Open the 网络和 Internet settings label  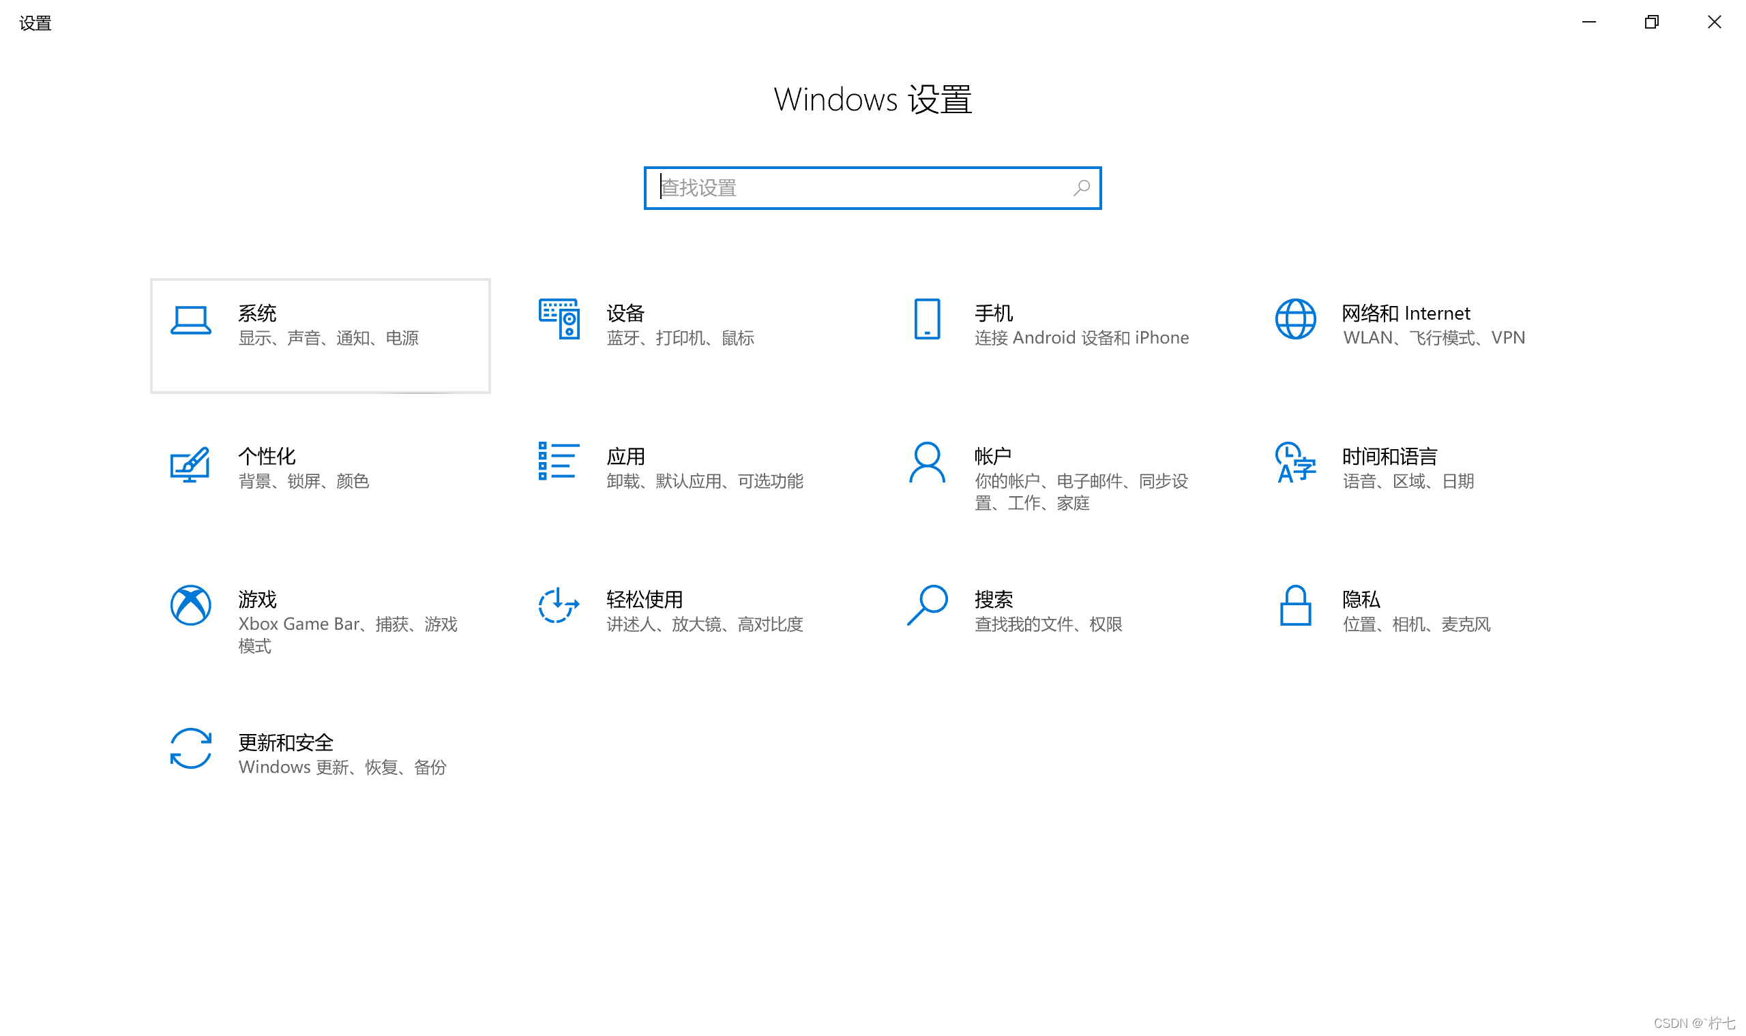coord(1405,314)
